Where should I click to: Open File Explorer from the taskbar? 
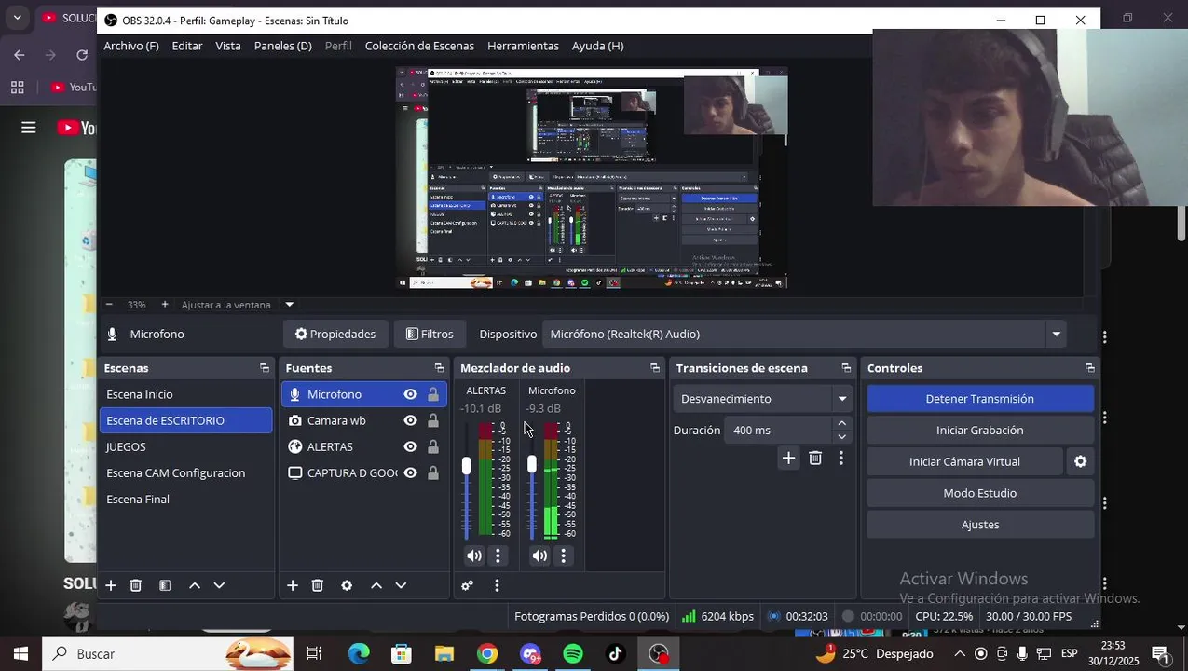[x=444, y=654]
